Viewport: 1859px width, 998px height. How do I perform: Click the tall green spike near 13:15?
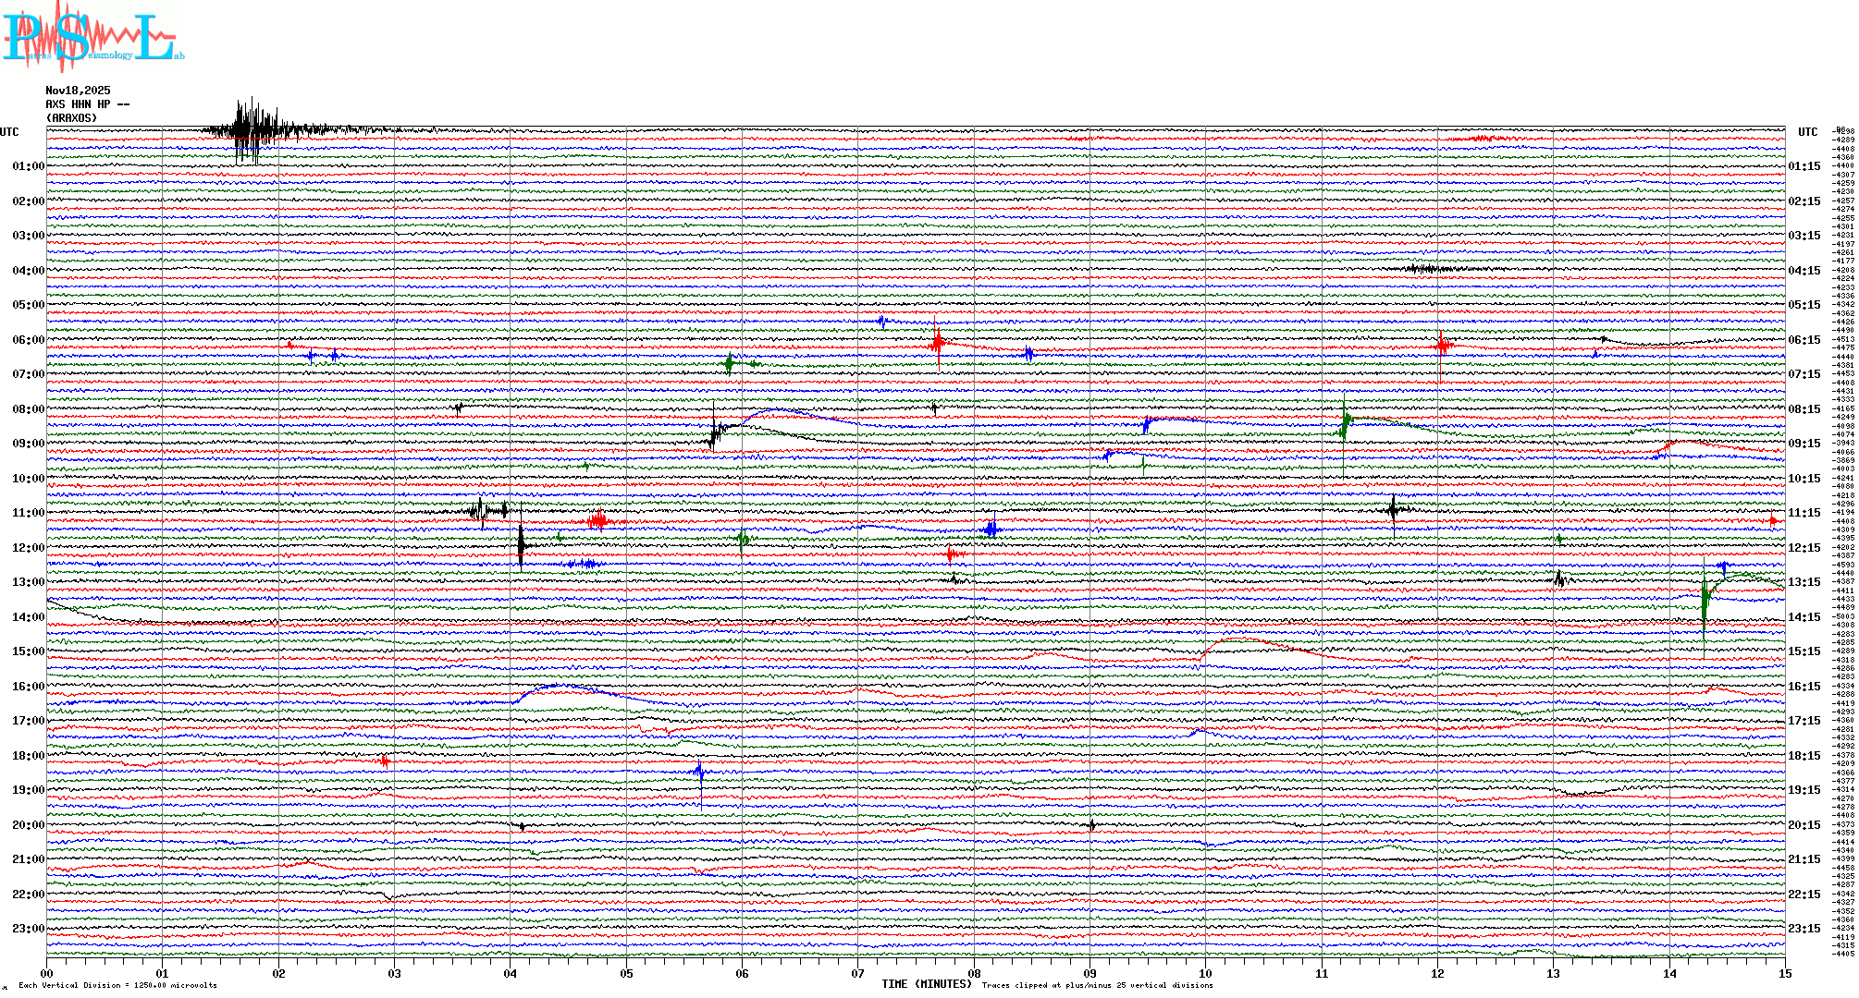click(x=1704, y=610)
